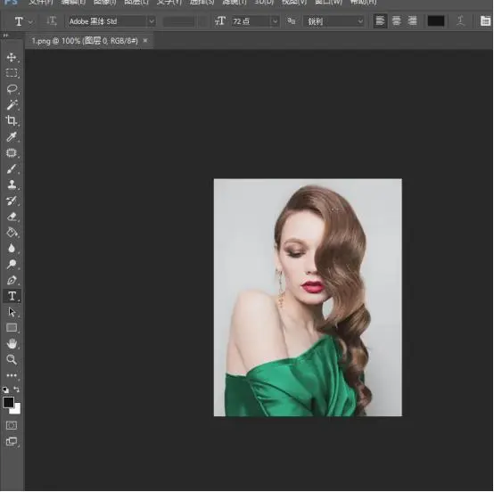
Task: Click the anti-aliasing aa icon
Action: [291, 21]
